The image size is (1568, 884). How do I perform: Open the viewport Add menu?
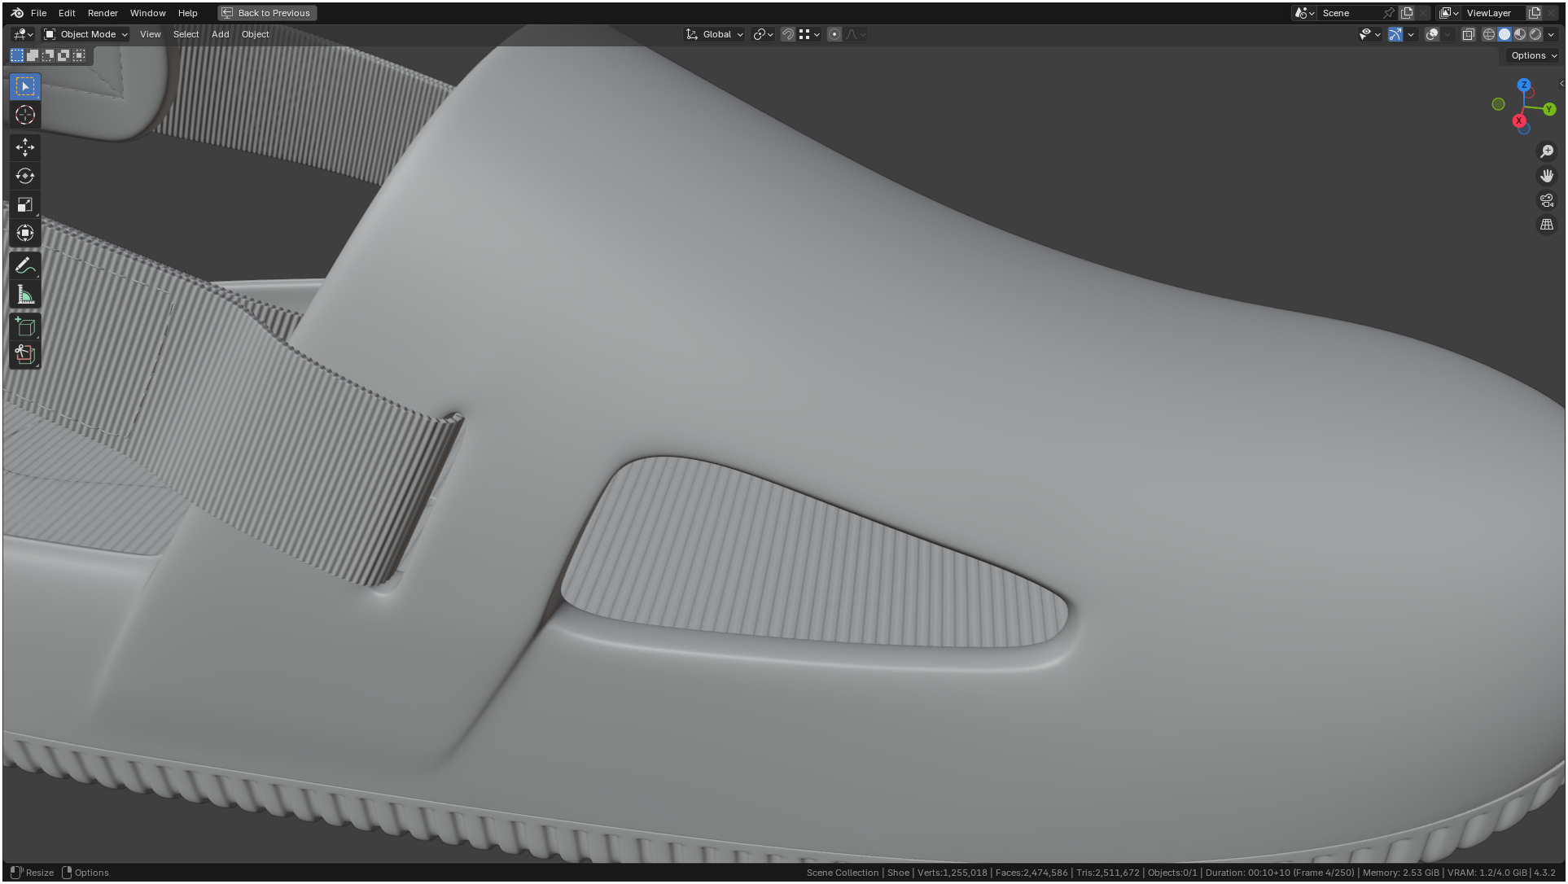click(x=220, y=34)
